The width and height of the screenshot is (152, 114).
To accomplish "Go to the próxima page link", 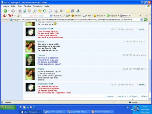I will point(133,96).
